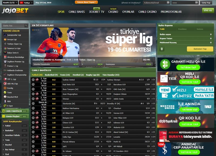Select the NBA league icon in sidebar
Image resolution: width=216 pixels, height=156 pixels.
4,101
